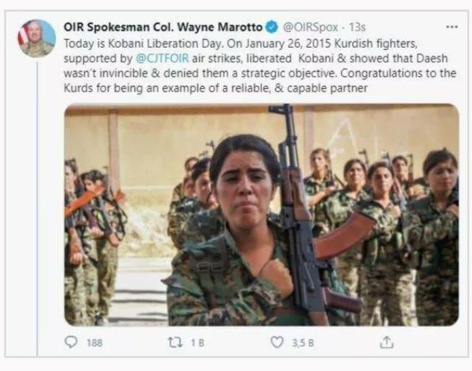Click the blue verified badge
The width and height of the screenshot is (472, 371).
(272, 27)
